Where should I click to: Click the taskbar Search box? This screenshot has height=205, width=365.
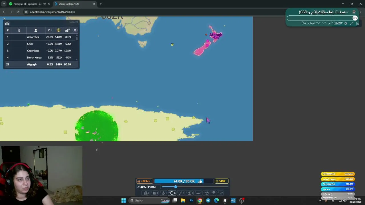pos(149,200)
